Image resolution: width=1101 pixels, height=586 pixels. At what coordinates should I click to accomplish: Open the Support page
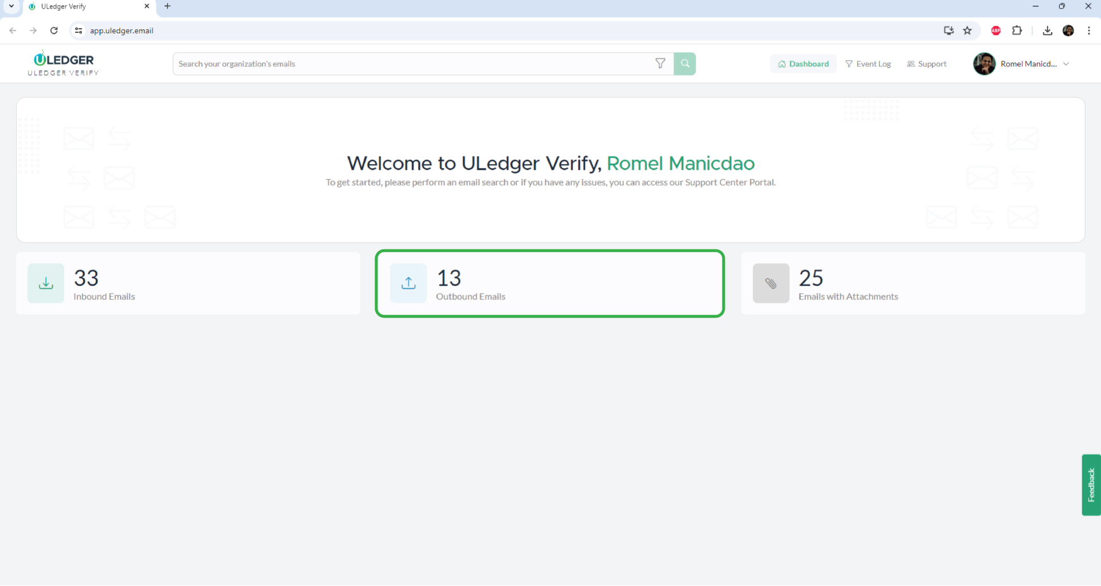coord(927,64)
